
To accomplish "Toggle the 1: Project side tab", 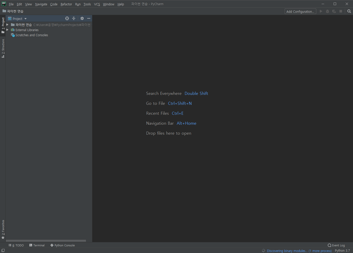I will coord(3,25).
